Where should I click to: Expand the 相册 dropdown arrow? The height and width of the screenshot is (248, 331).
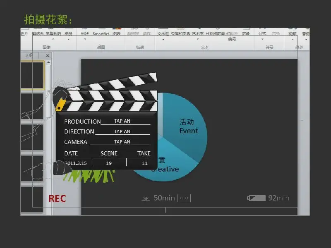click(69, 39)
